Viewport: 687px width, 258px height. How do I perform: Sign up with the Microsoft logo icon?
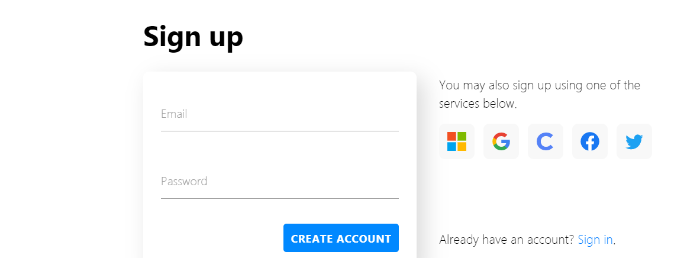click(457, 141)
